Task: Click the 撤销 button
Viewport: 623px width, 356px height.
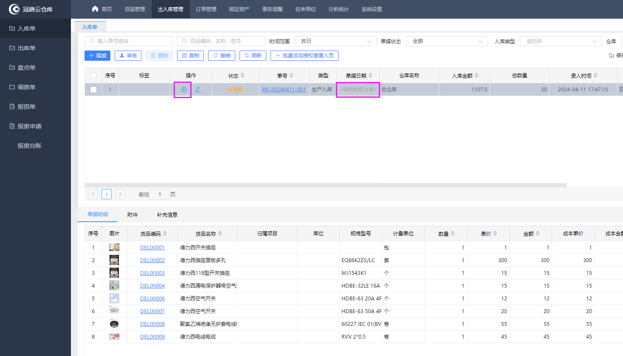Action: click(222, 56)
